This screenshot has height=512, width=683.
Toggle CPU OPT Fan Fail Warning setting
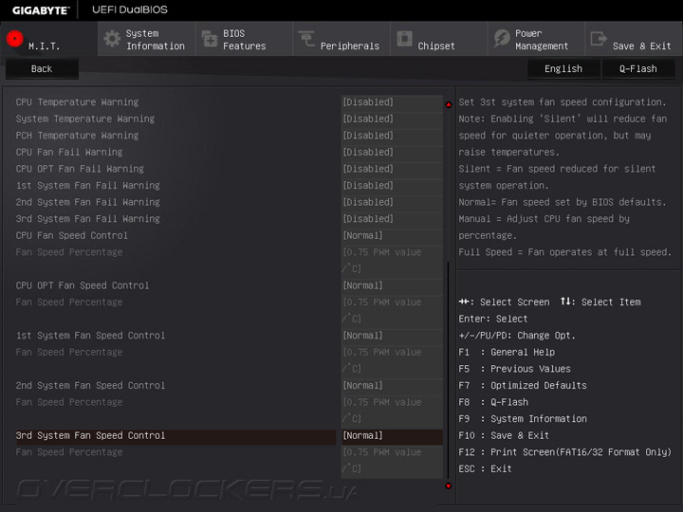(392, 169)
